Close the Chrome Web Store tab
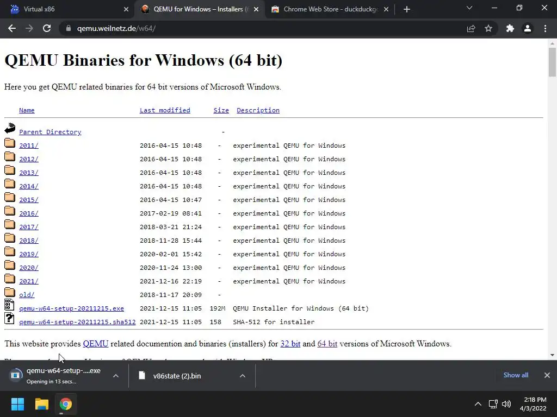The height and width of the screenshot is (417, 557). click(386, 9)
